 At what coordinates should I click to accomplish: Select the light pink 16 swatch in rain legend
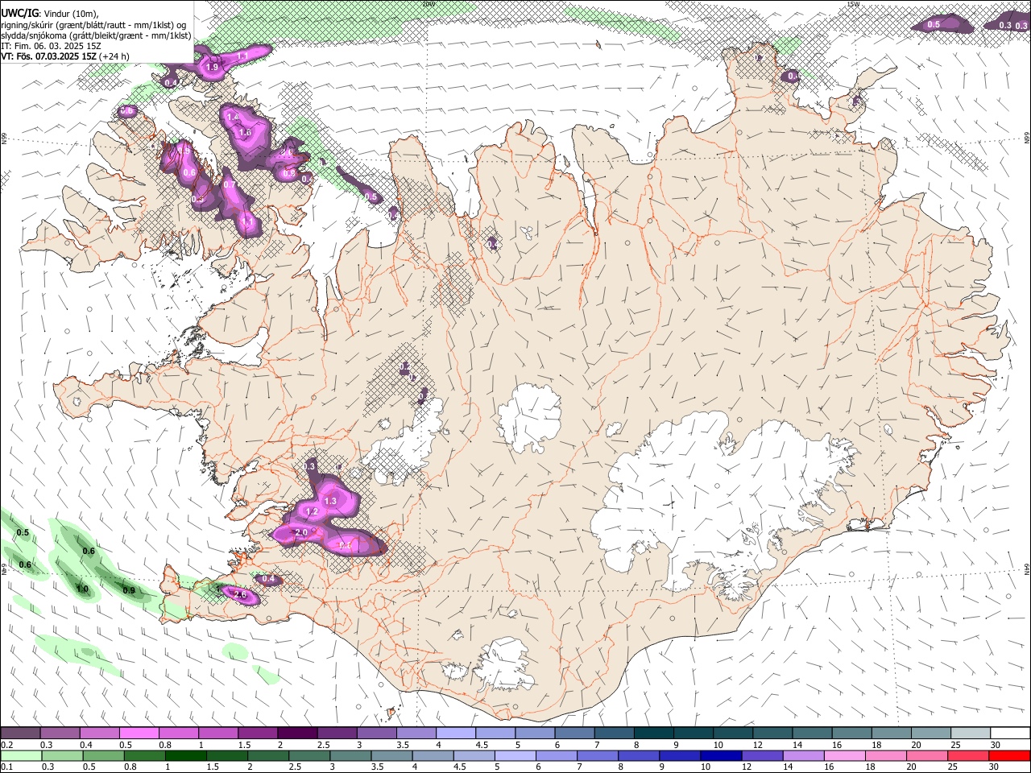pyautogui.click(x=844, y=755)
